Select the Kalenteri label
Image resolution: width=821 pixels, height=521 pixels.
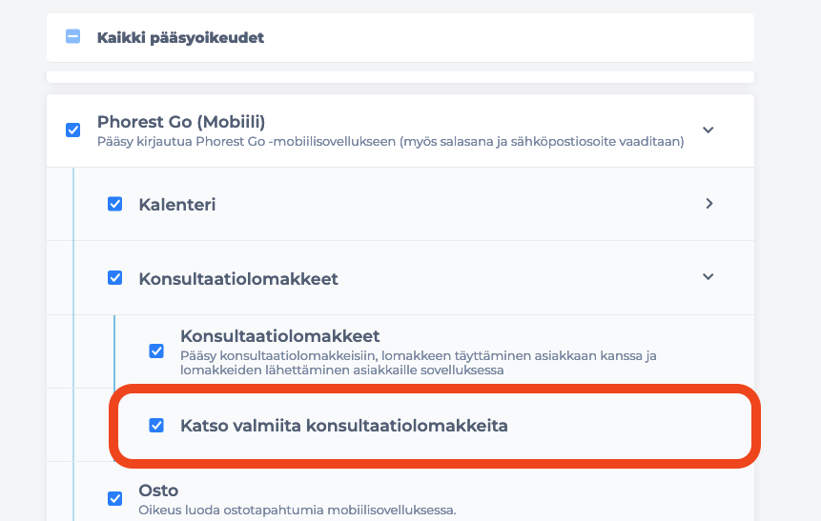click(177, 205)
